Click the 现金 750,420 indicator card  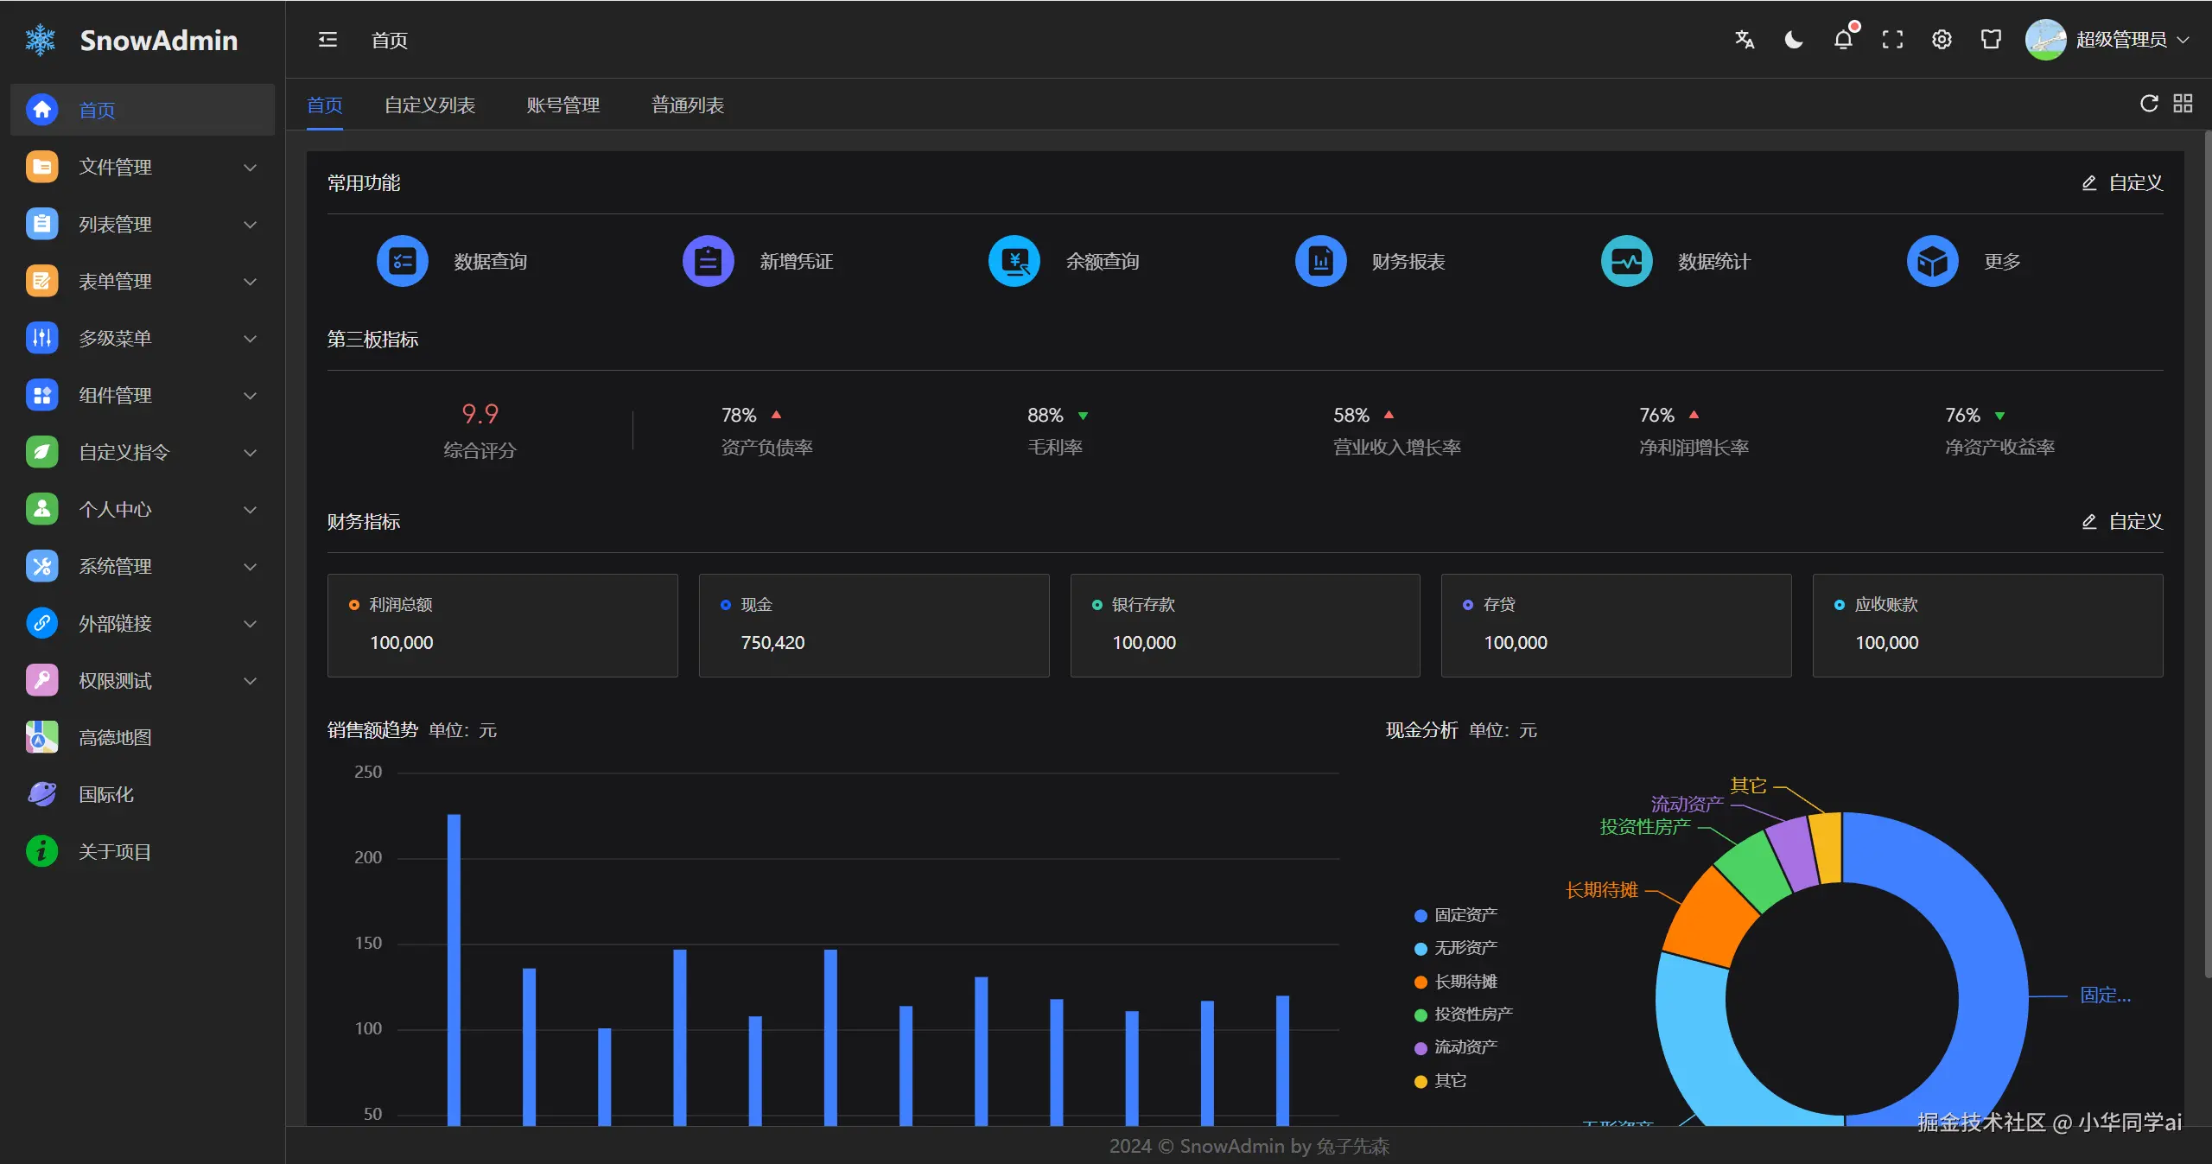coord(874,625)
